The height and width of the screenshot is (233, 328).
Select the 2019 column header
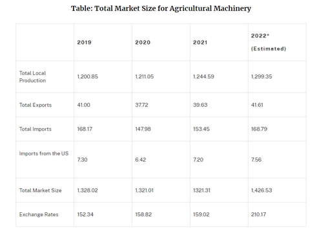coord(85,42)
